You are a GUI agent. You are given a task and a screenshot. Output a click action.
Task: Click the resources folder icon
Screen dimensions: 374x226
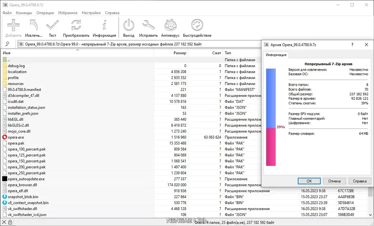pos(4,83)
